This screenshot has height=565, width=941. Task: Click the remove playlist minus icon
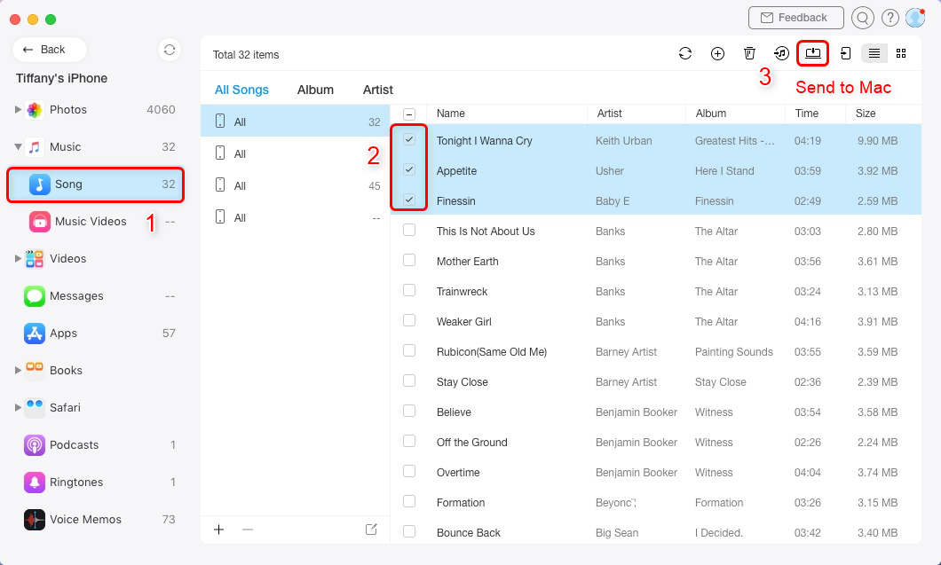248,529
